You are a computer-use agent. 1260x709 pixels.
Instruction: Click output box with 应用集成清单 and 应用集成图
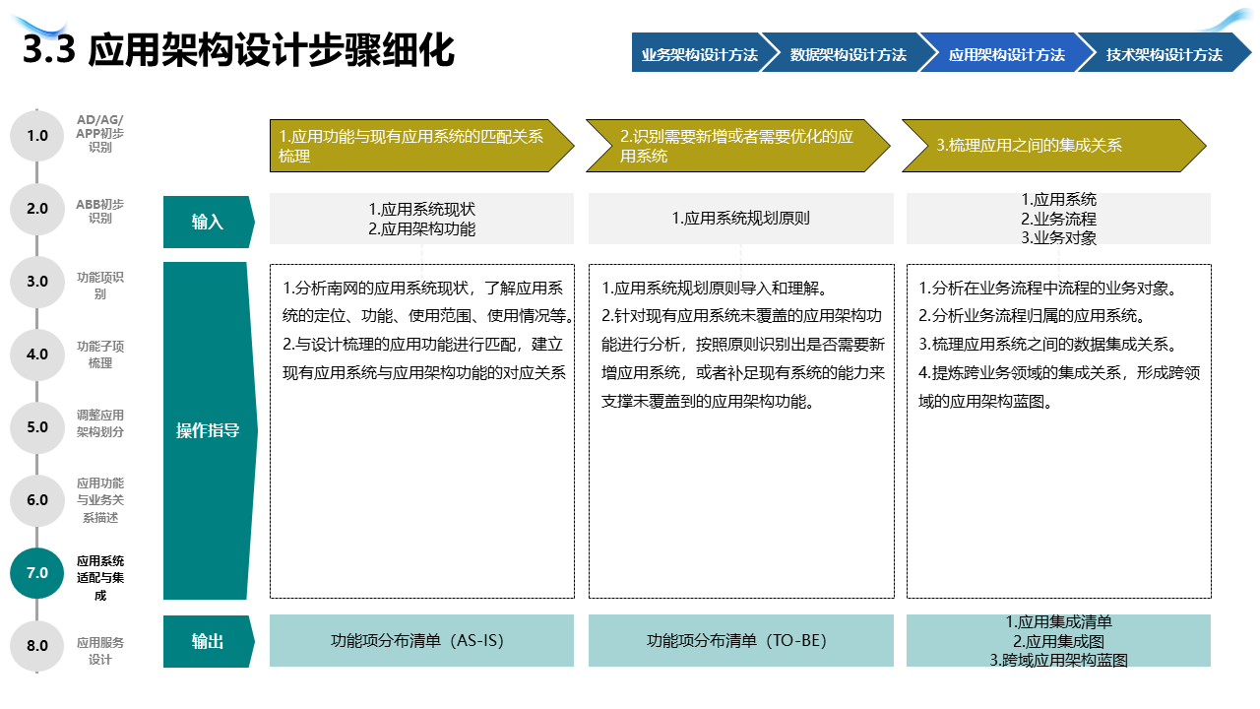[1058, 640]
